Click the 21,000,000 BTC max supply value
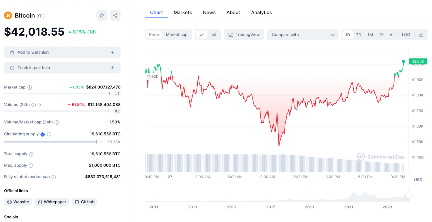 [x=105, y=165]
